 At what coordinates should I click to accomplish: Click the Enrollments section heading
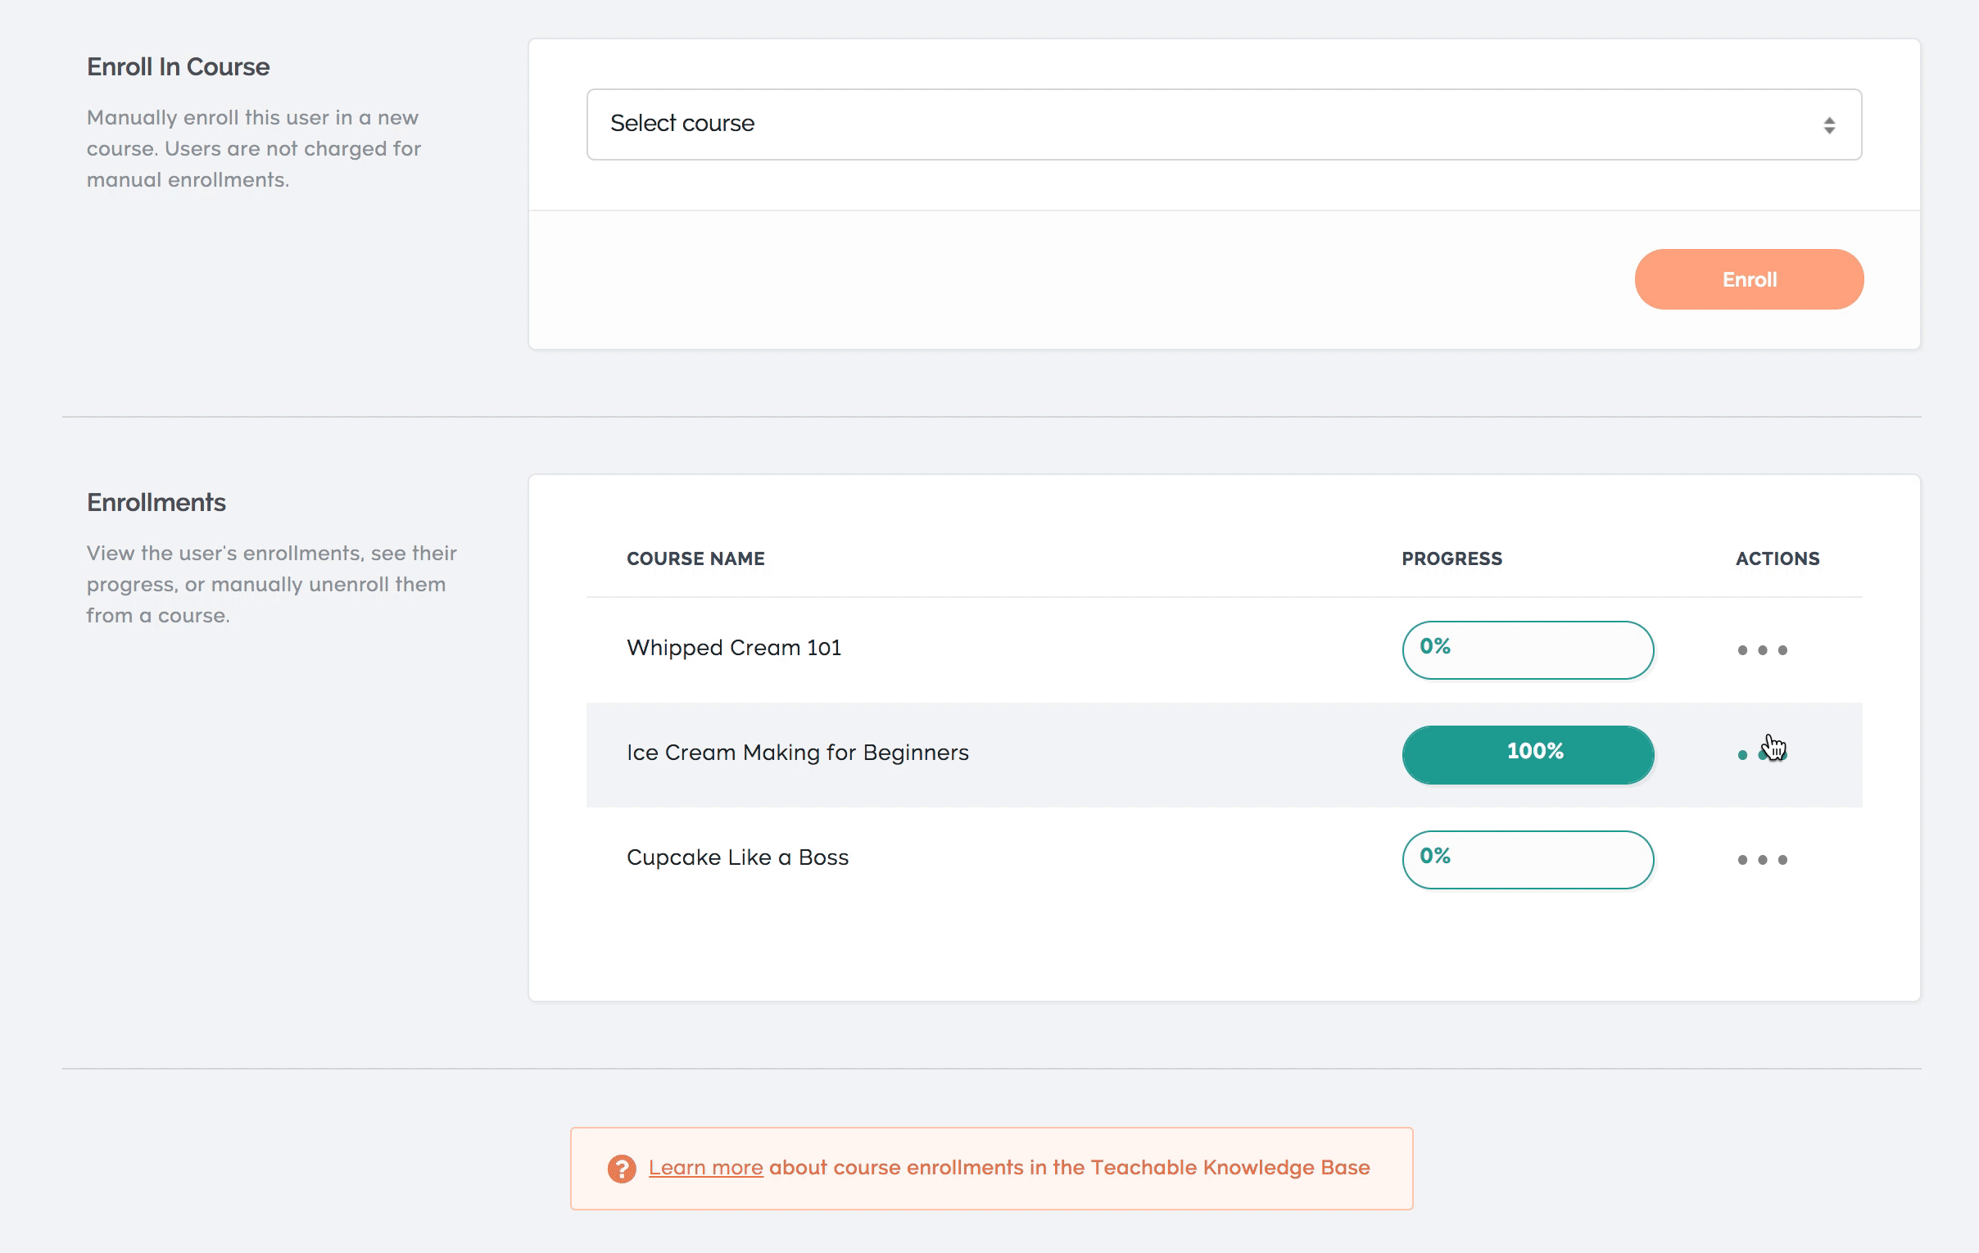pyautogui.click(x=156, y=502)
